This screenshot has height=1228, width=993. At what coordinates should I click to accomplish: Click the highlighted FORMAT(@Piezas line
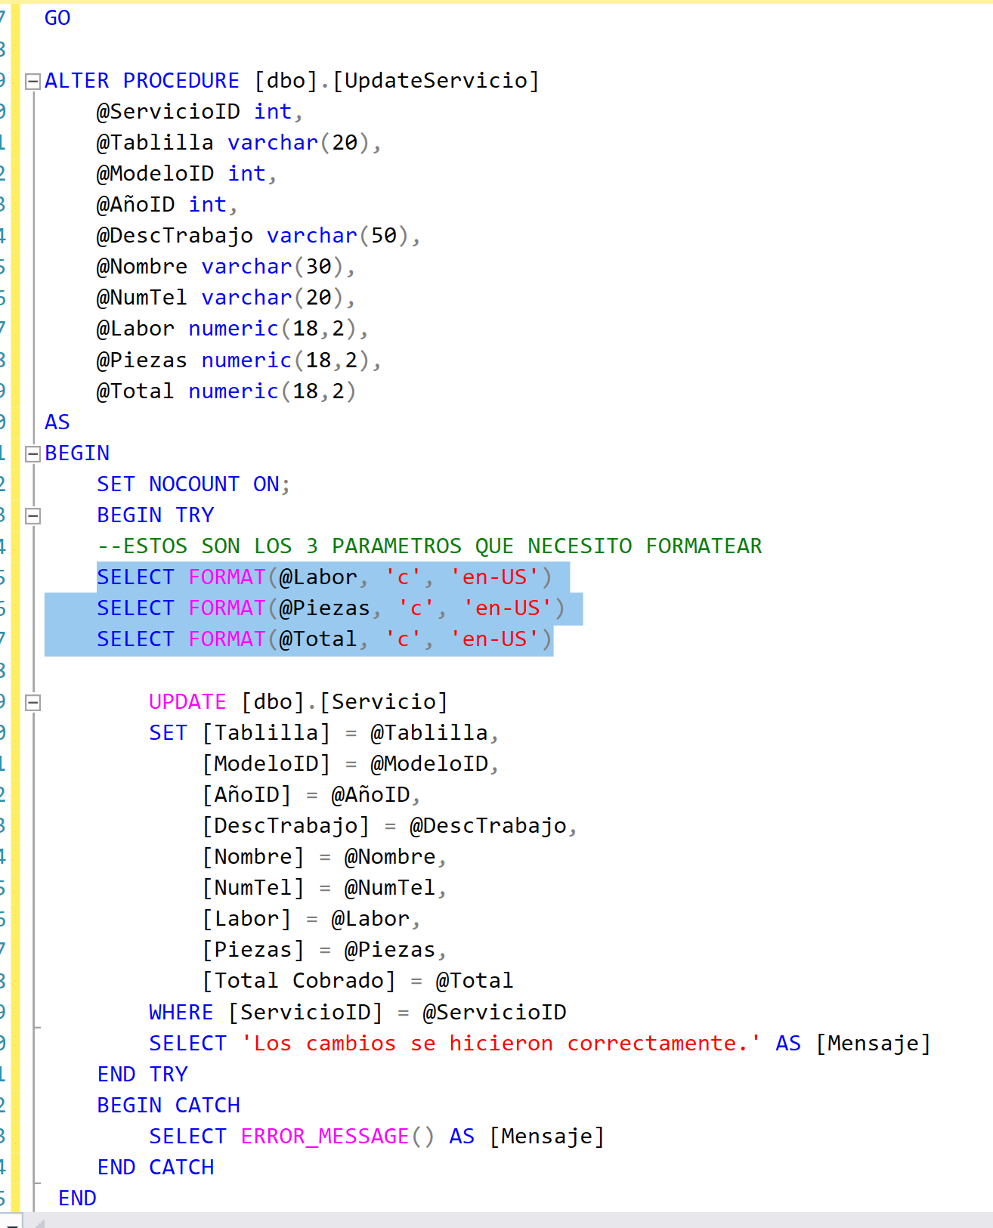pyautogui.click(x=331, y=608)
